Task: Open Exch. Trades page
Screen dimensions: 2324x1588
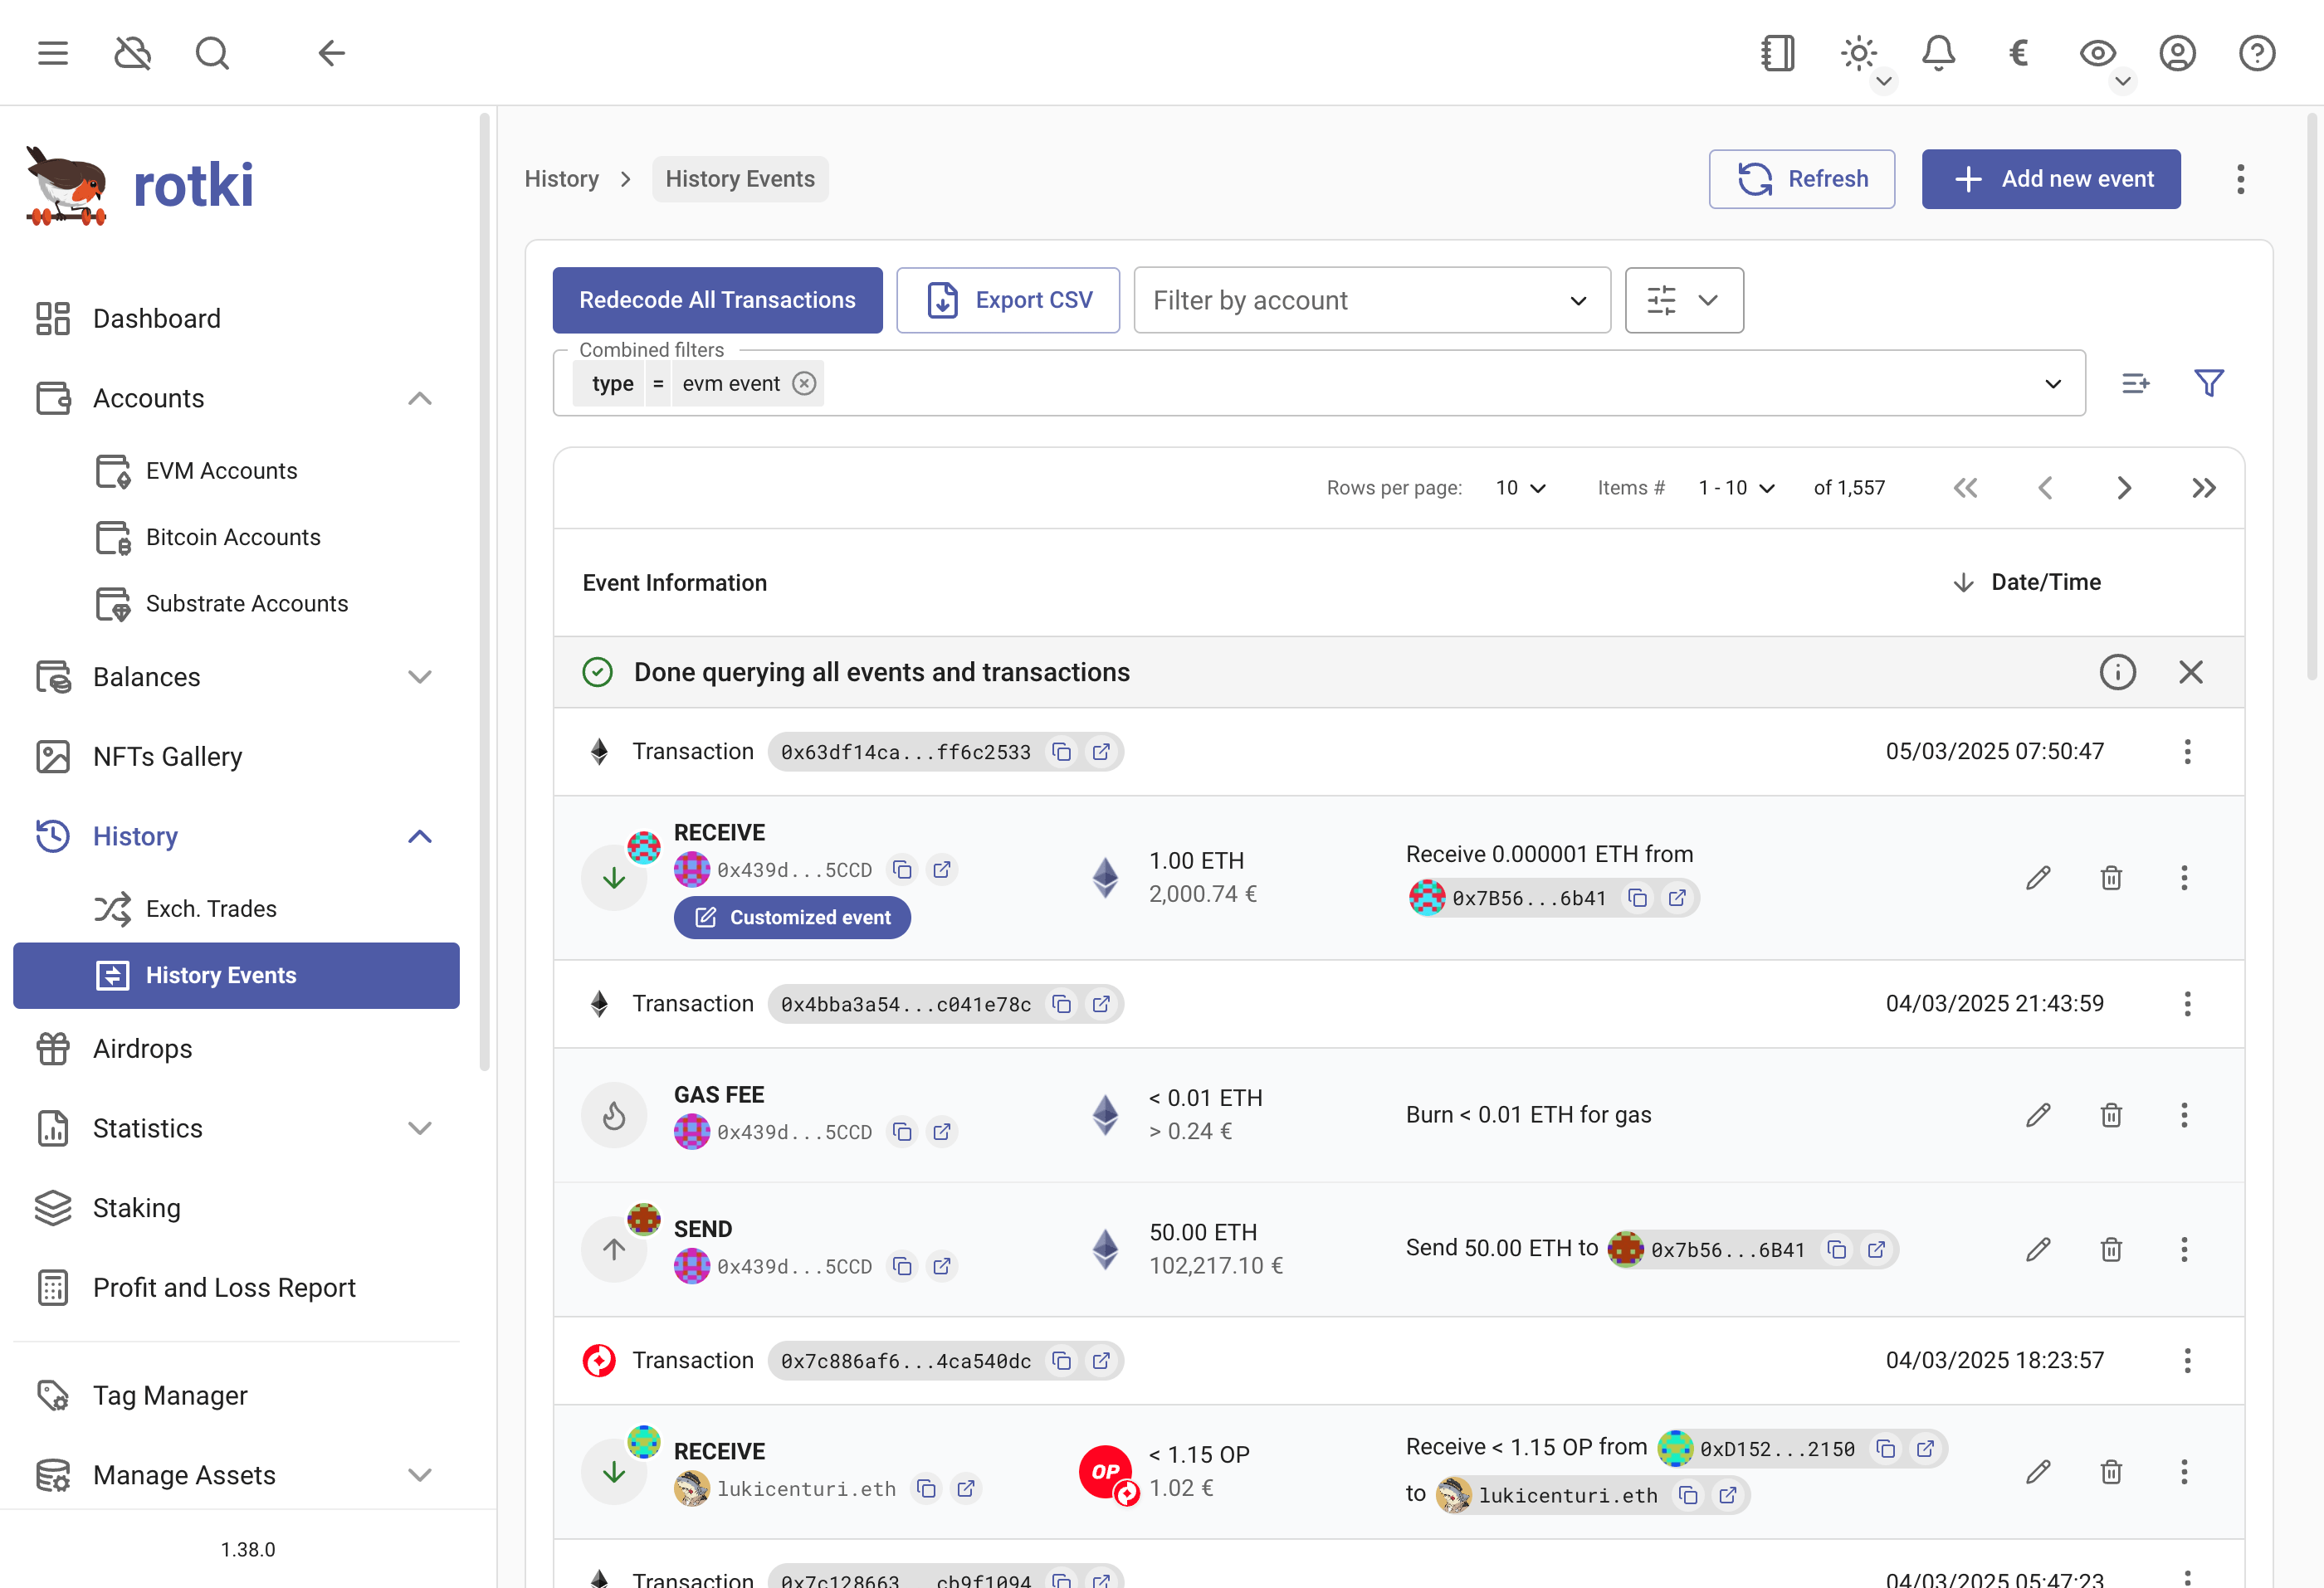Action: (x=236, y=908)
